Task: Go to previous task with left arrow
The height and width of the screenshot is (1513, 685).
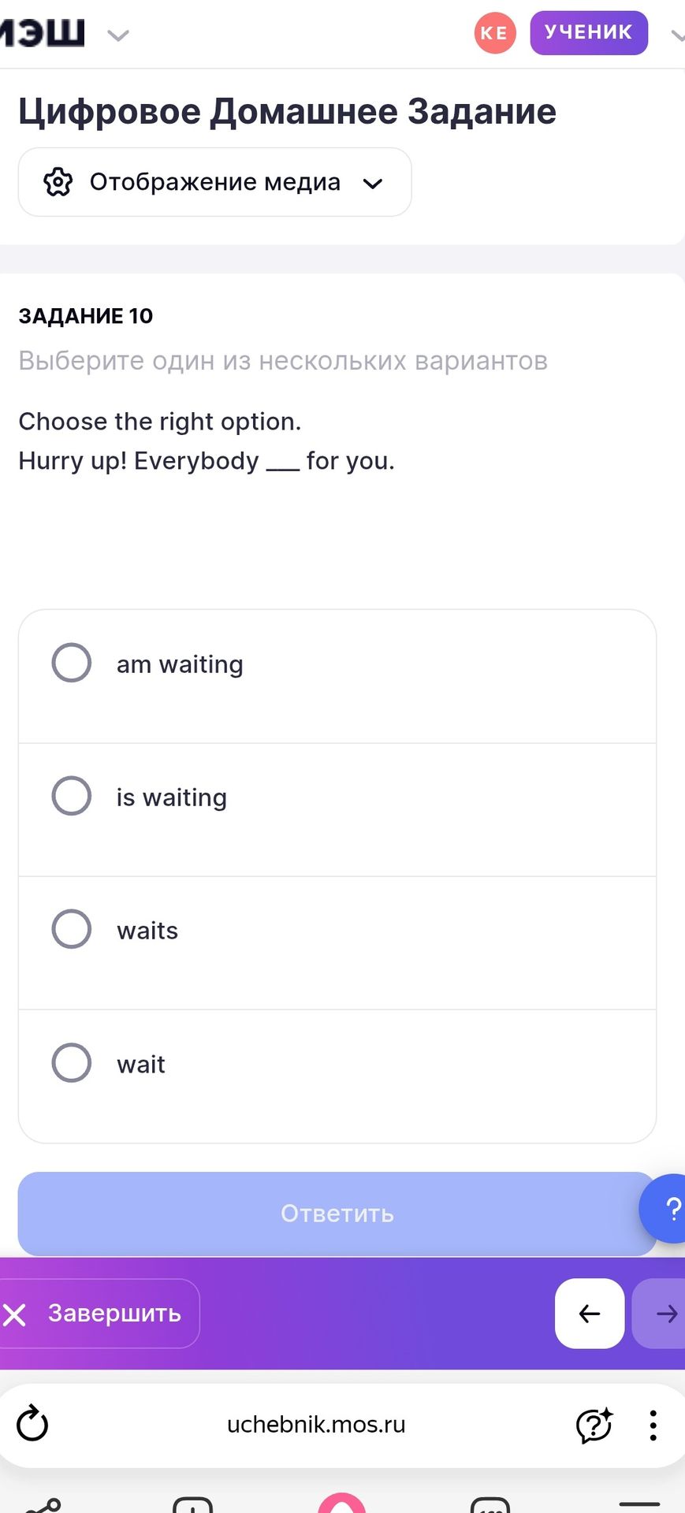Action: coord(590,1313)
